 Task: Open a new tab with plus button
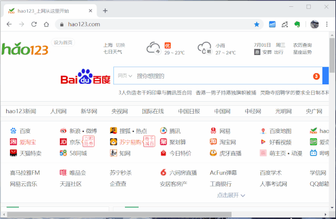pos(105,10)
